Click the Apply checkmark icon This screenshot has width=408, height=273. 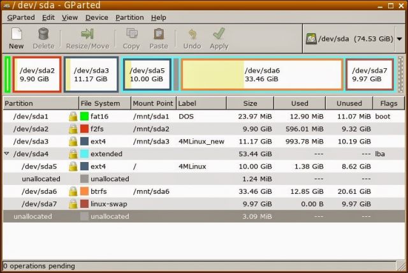pos(219,34)
